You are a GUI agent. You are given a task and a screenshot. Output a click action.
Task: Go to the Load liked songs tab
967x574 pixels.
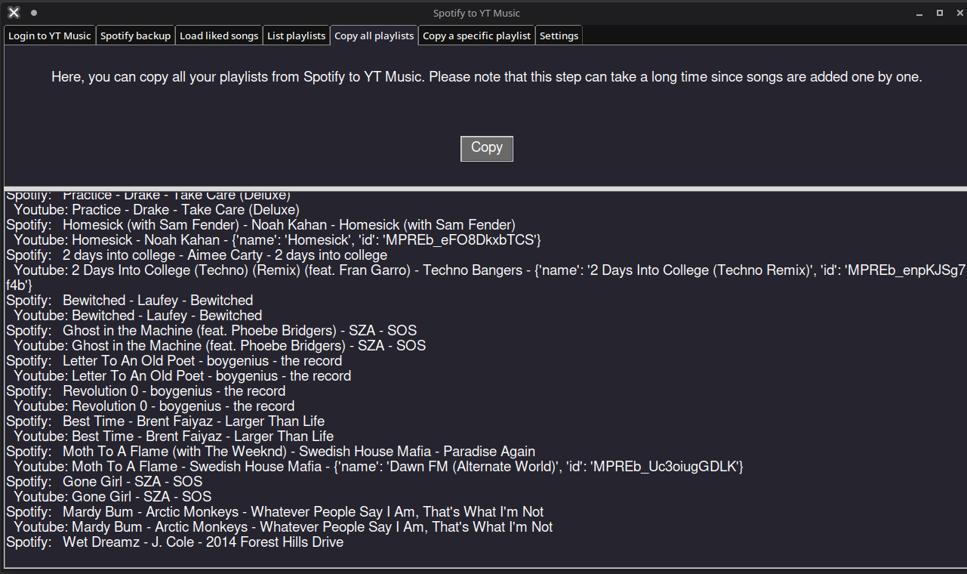click(219, 35)
